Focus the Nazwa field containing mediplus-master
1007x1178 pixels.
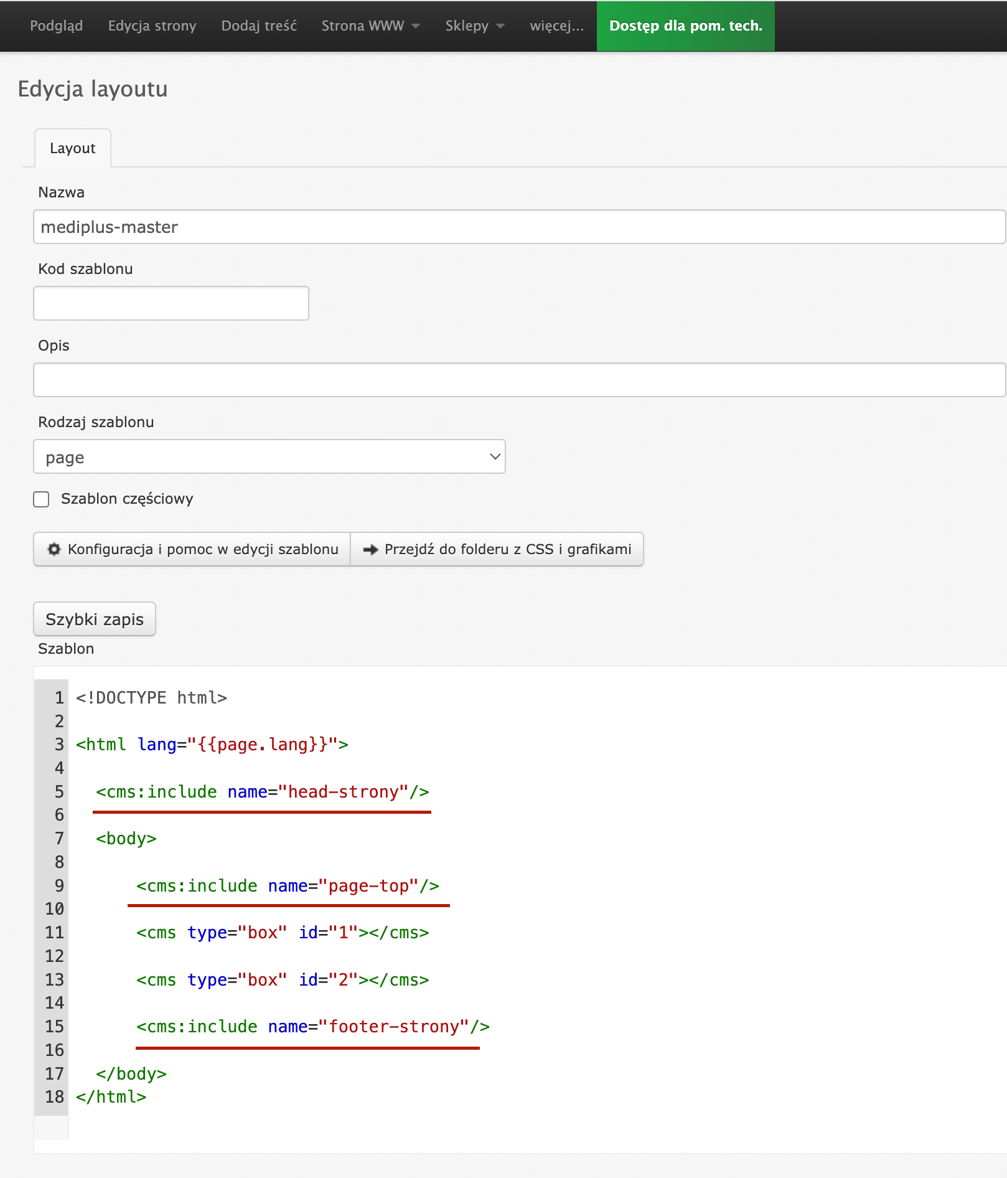(x=518, y=227)
